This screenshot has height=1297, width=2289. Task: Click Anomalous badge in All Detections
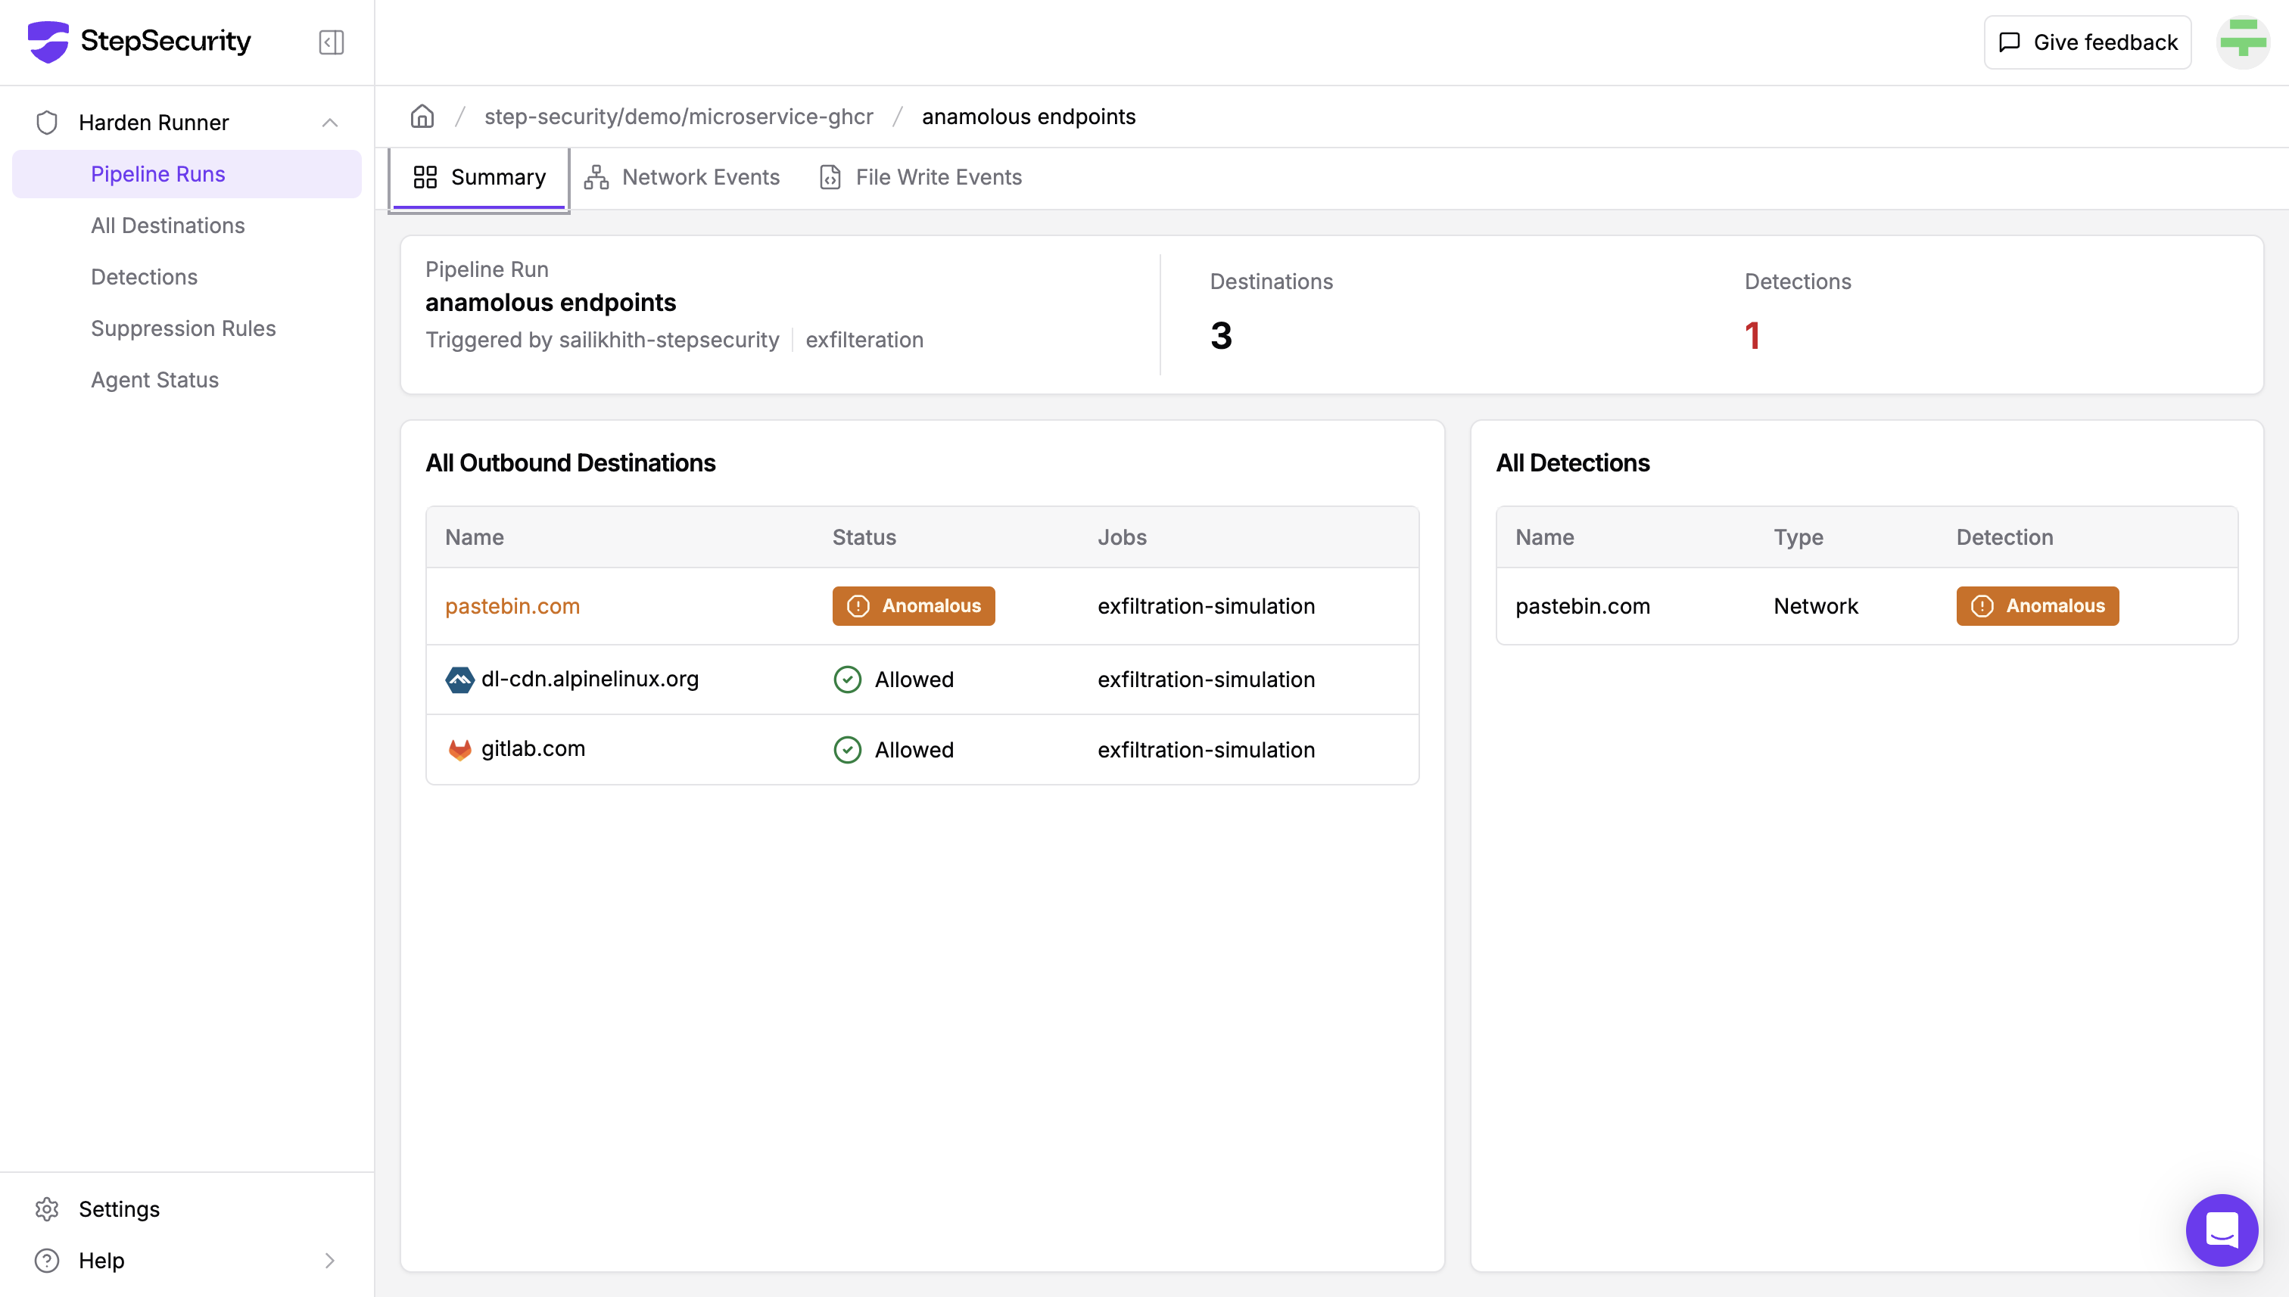[x=2037, y=605]
